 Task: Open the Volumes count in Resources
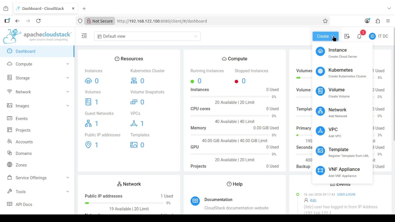92,102
